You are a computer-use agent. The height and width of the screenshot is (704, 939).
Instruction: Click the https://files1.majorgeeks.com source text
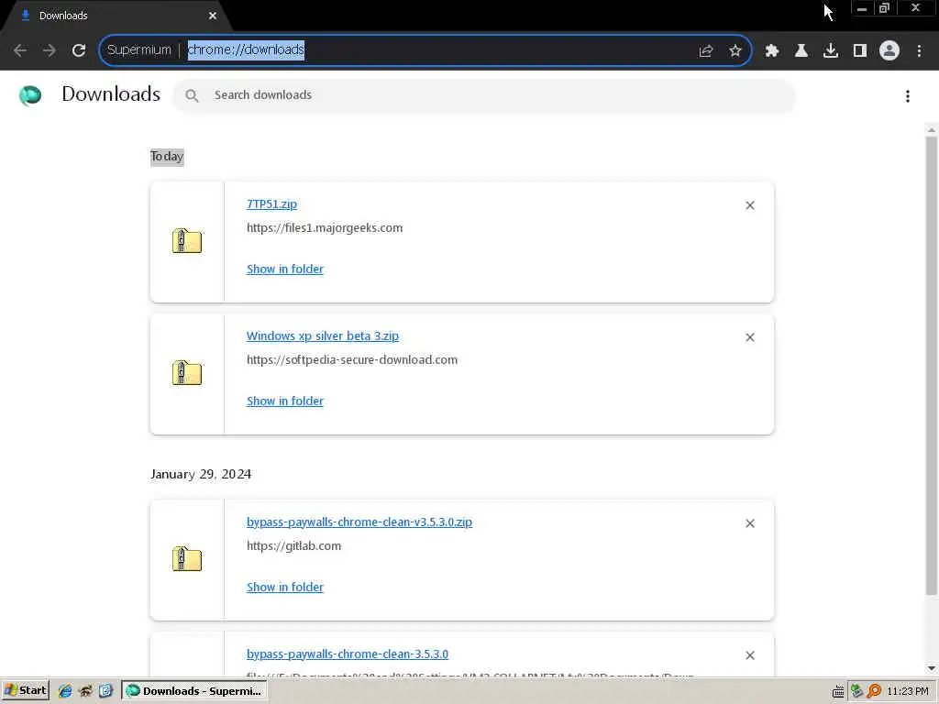pyautogui.click(x=325, y=228)
